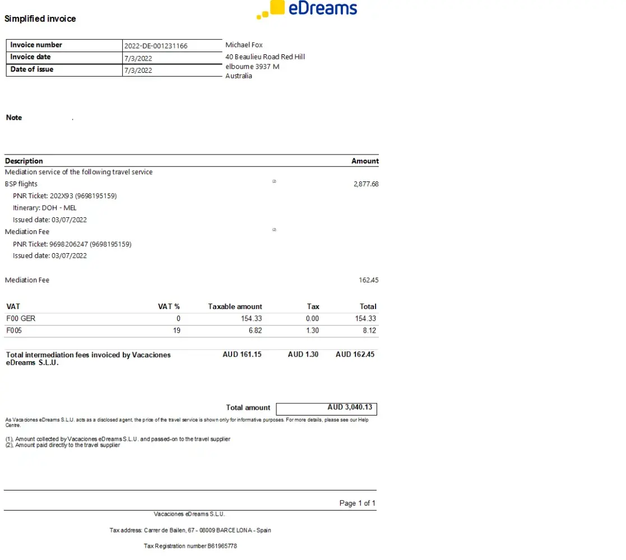Click tax value 0.00 in F00 GER row
Viewport: 626px width, 560px height.
pos(312,318)
